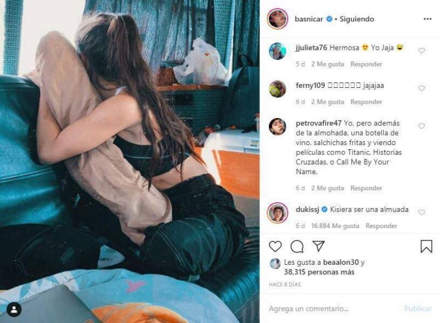Reply to jjulieta76's comment
Screen dimensions: 440x323
pyautogui.click(x=366, y=64)
